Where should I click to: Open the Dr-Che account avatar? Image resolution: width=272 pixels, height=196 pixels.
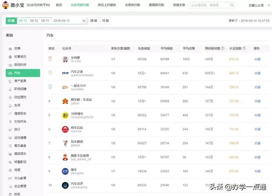pyautogui.click(x=65, y=59)
